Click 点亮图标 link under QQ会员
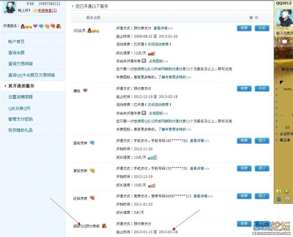 158,61
